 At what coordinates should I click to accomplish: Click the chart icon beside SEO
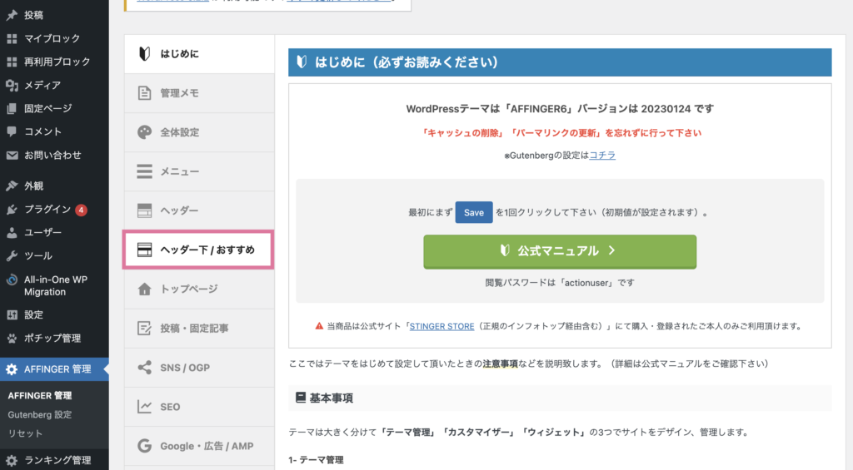click(x=144, y=407)
